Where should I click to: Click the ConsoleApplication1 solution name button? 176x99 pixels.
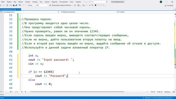(x=118, y=2)
